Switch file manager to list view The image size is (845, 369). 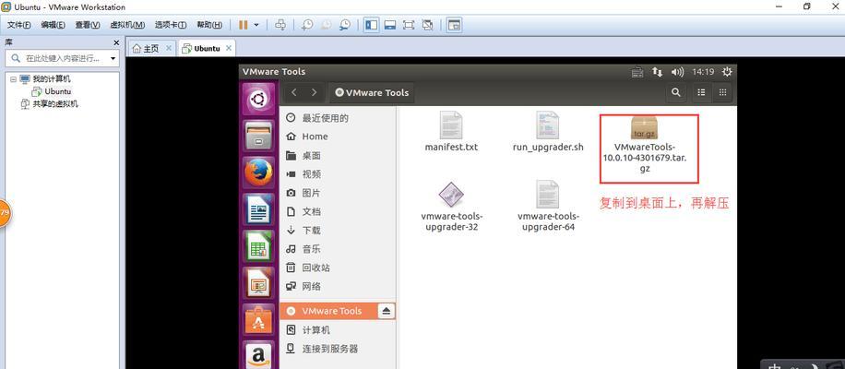(x=701, y=92)
